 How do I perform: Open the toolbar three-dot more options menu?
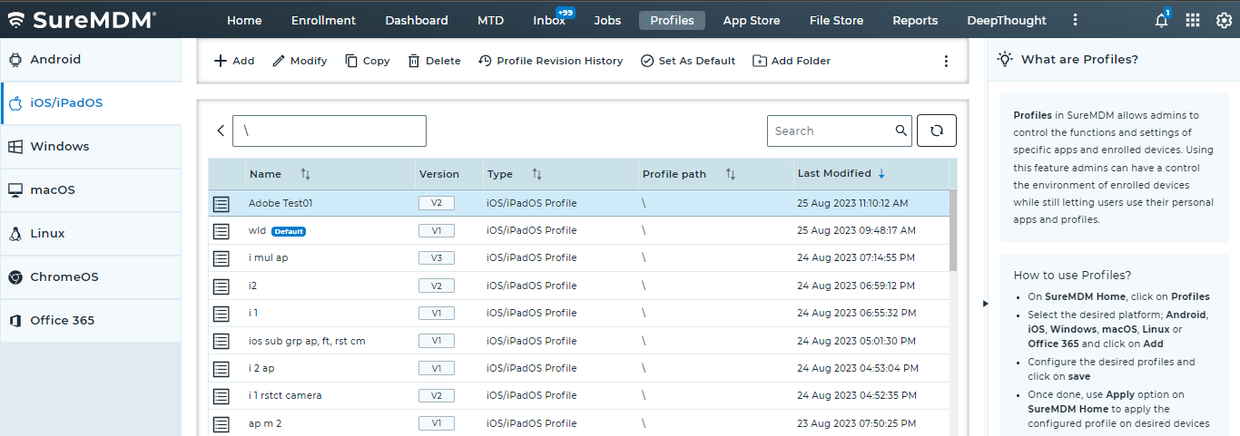[x=946, y=61]
